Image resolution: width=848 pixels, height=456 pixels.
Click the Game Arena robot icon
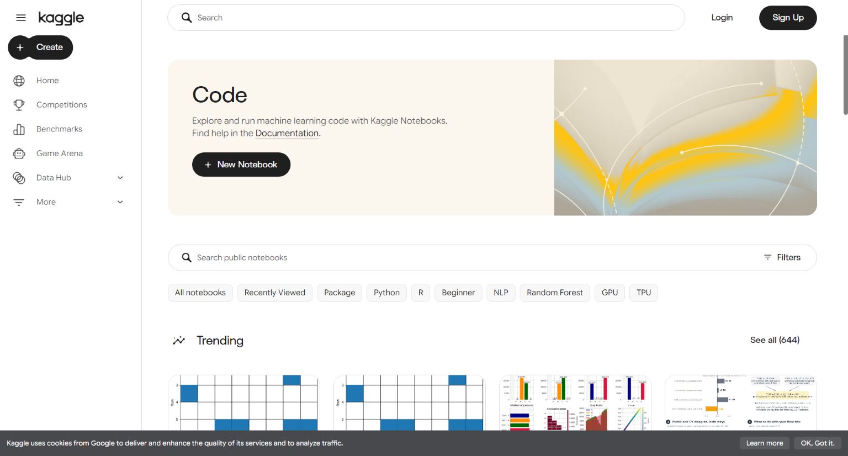(19, 153)
